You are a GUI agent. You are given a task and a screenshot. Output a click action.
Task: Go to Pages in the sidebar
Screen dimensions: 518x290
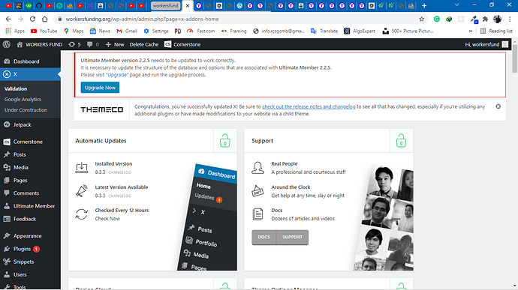tap(30, 180)
